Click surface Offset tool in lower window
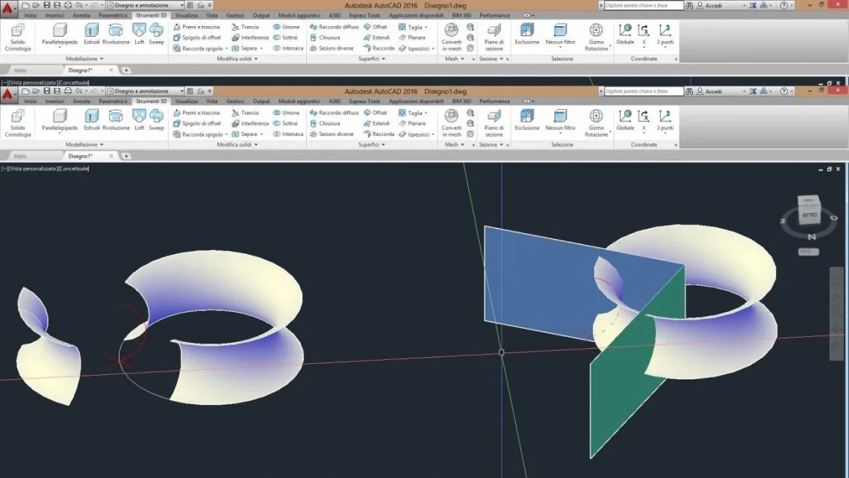This screenshot has width=849, height=478. click(376, 113)
